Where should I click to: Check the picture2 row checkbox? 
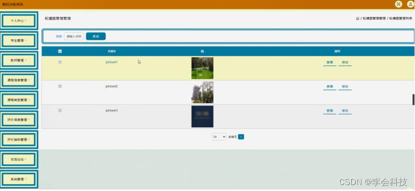(x=60, y=86)
